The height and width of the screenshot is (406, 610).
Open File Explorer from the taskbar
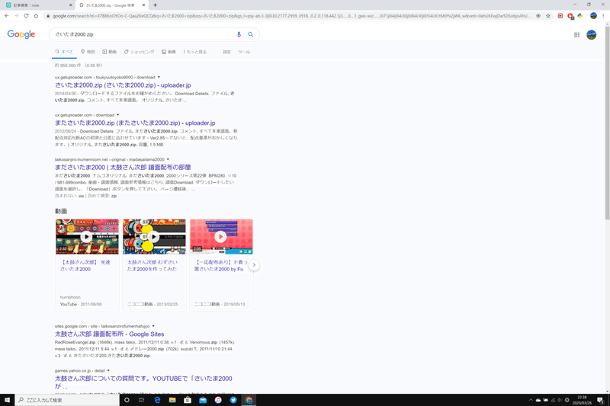pyautogui.click(x=172, y=400)
